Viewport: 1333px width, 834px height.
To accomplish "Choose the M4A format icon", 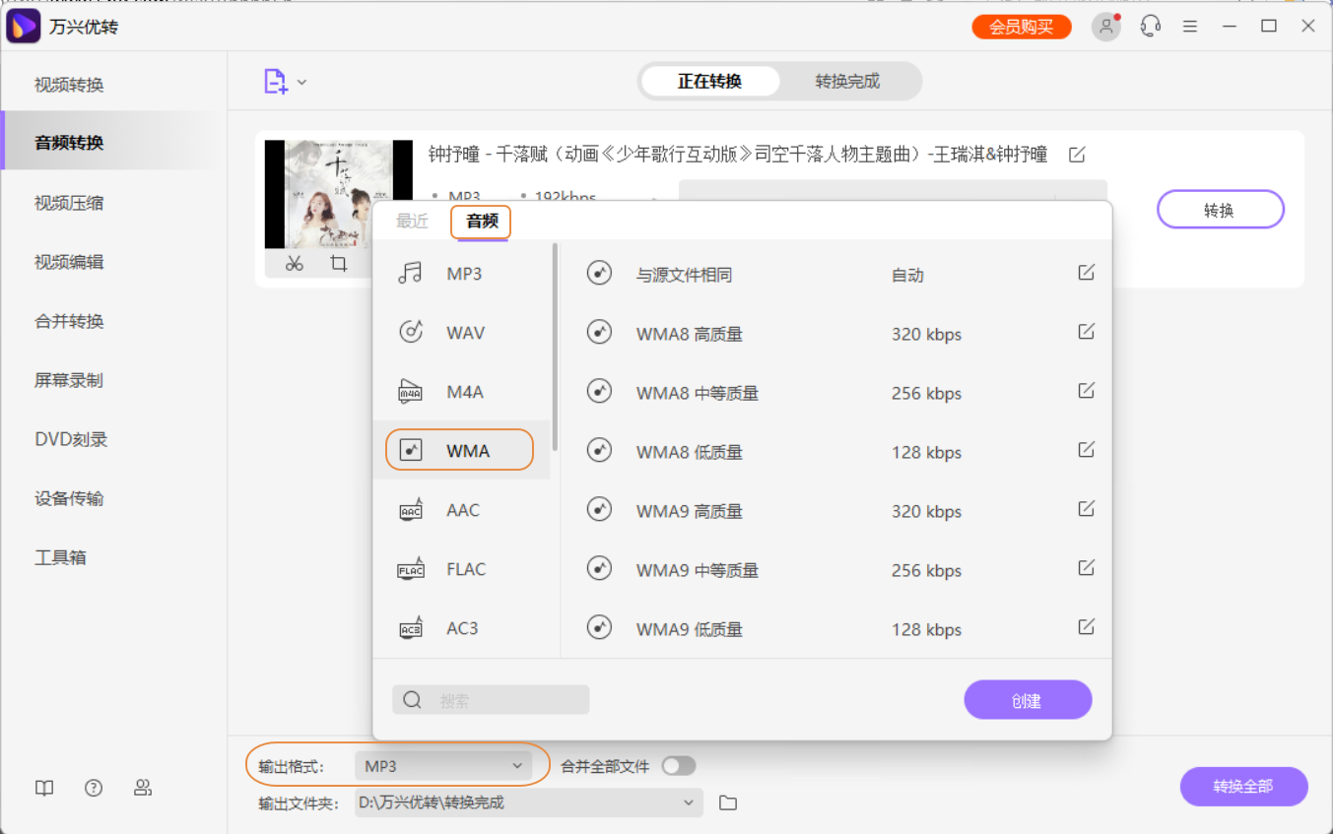I will (413, 391).
